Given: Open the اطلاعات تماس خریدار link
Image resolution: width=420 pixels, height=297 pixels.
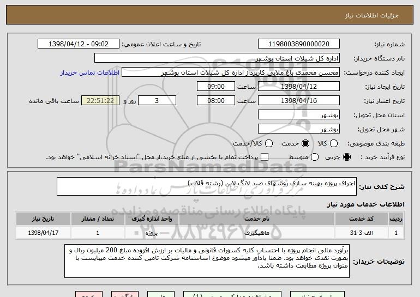Looking at the screenshot, I should 90,72.
